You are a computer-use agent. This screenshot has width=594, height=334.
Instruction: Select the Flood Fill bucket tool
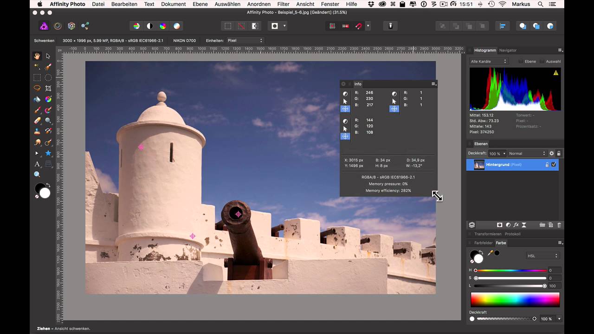(37, 99)
